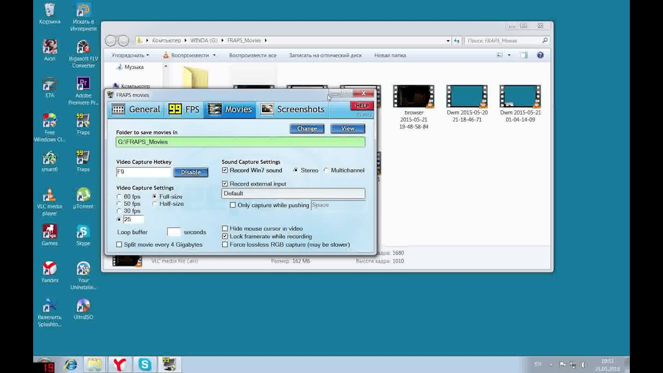Choose Full-size video capture

pos(154,197)
